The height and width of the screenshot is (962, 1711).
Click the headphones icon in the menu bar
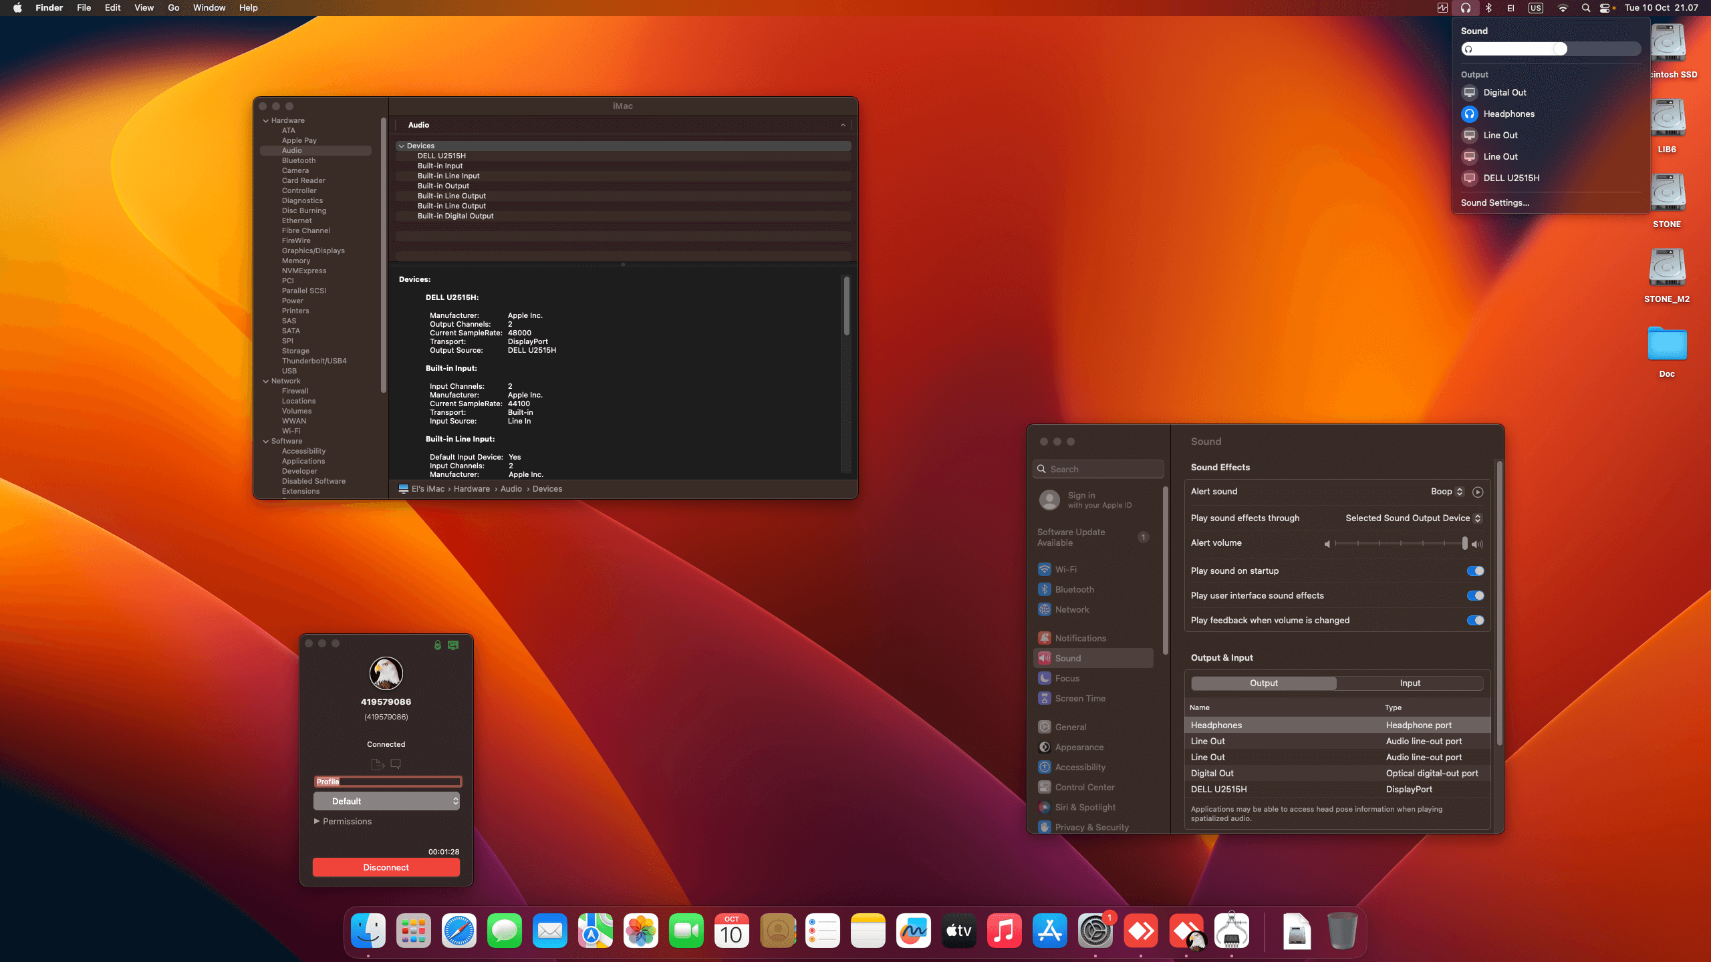pos(1466,8)
